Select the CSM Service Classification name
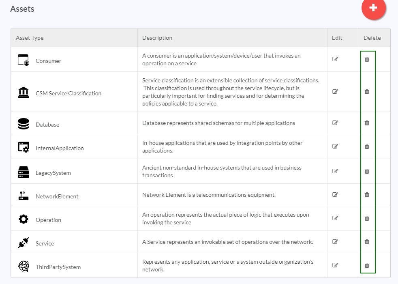Image resolution: width=398 pixels, height=284 pixels. pyautogui.click(x=68, y=93)
